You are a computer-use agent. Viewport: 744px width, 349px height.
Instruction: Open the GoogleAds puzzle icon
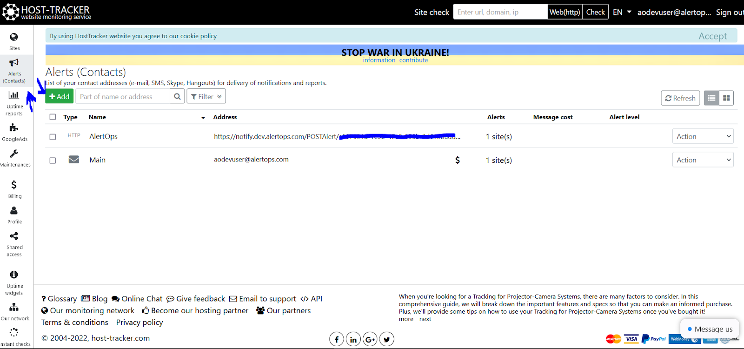pyautogui.click(x=14, y=128)
